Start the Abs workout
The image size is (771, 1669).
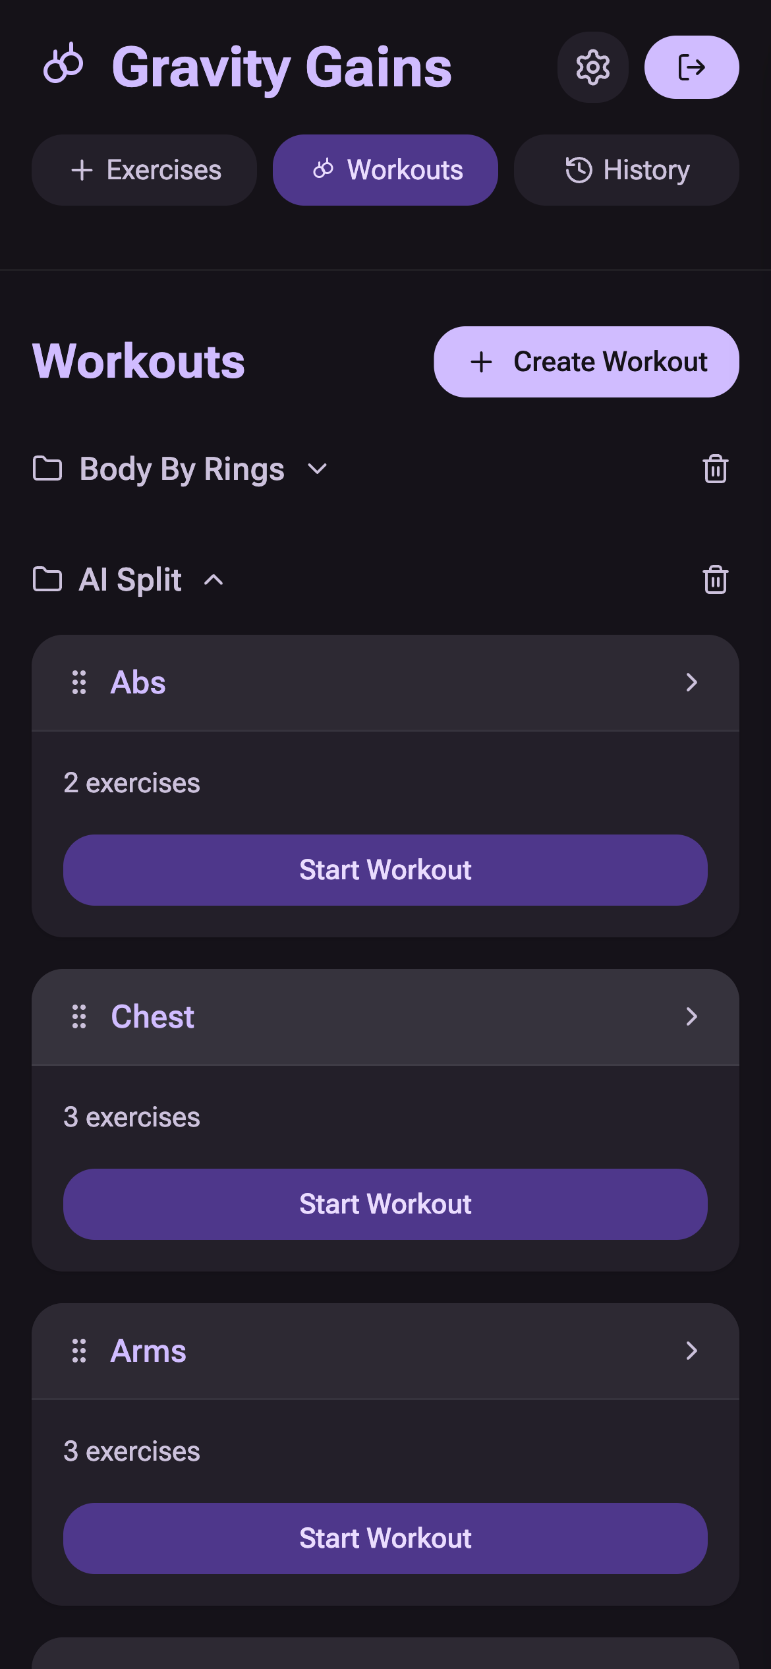385,869
